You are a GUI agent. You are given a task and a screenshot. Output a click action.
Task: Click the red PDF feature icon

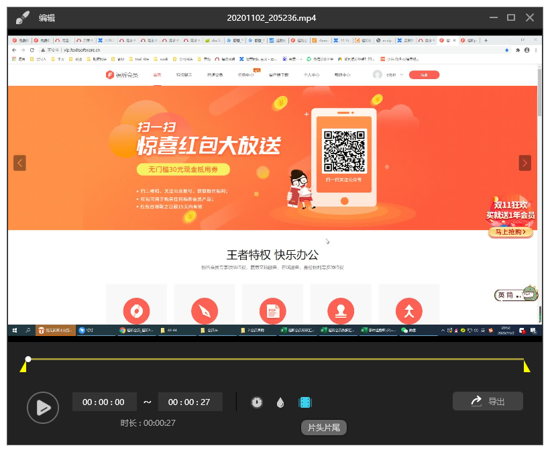coord(273,311)
